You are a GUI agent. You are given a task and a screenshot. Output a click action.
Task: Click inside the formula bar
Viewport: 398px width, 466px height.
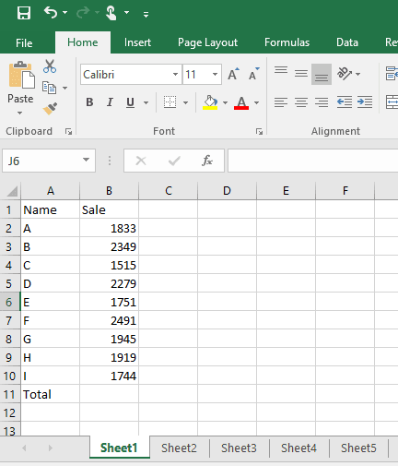tap(313, 161)
